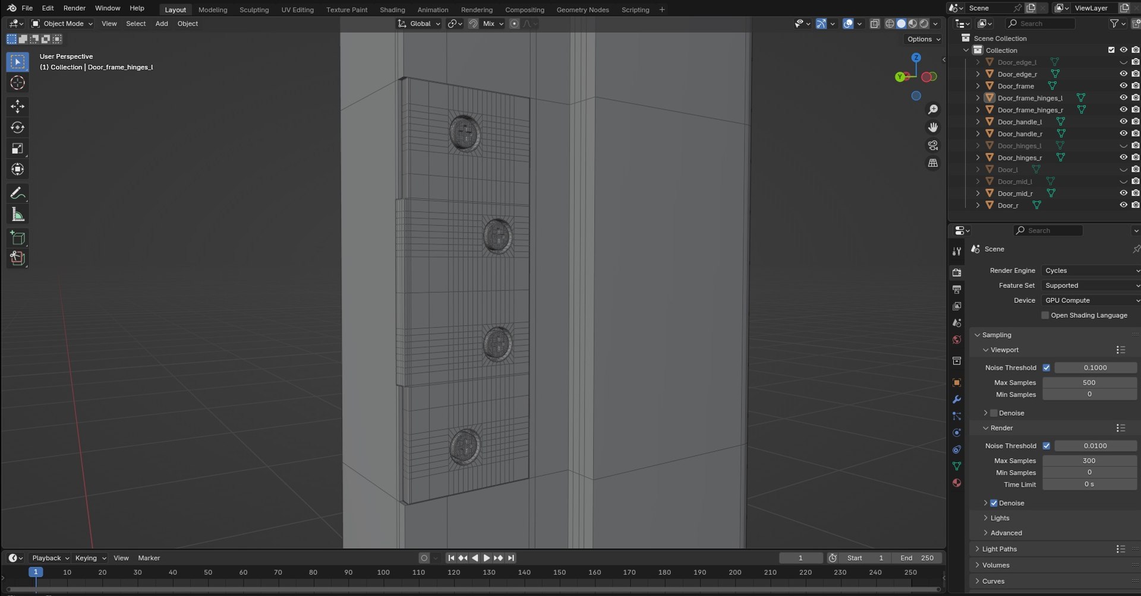Click the play animation button

[487, 558]
